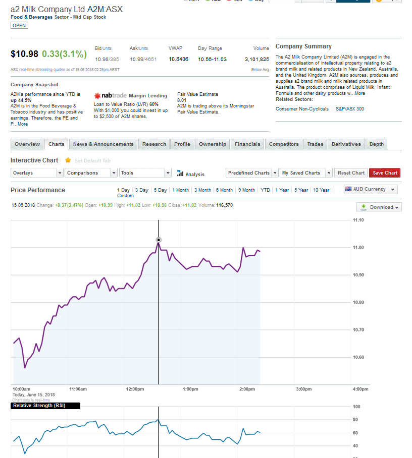Image resolution: width=412 pixels, height=458 pixels.
Task: Go to the Research tab
Action: coord(154,144)
